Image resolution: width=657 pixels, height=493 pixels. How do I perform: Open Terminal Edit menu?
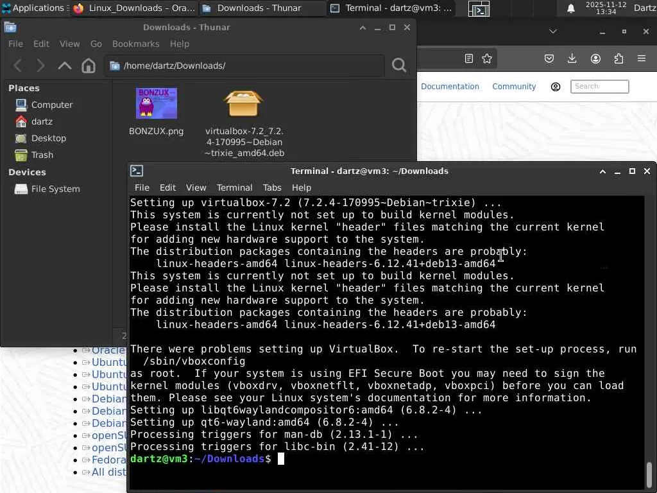click(x=167, y=188)
